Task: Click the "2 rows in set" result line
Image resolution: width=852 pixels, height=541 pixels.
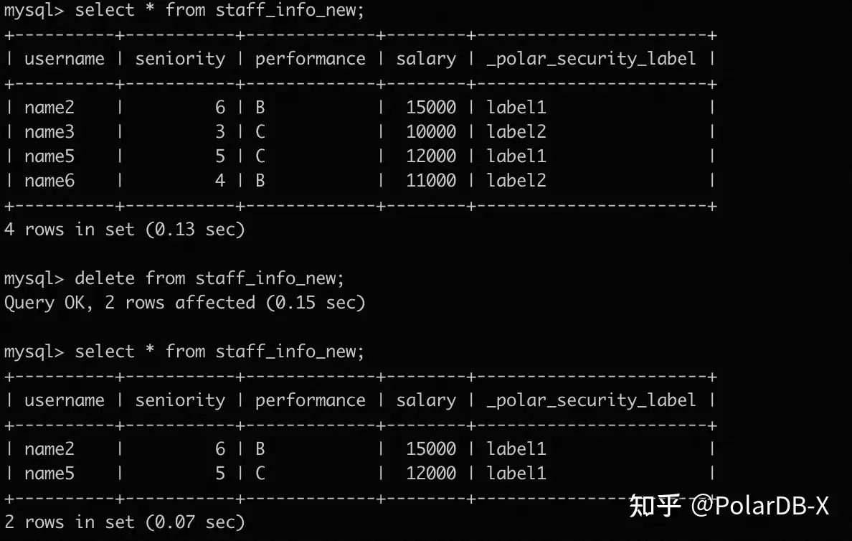Action: coord(125,522)
